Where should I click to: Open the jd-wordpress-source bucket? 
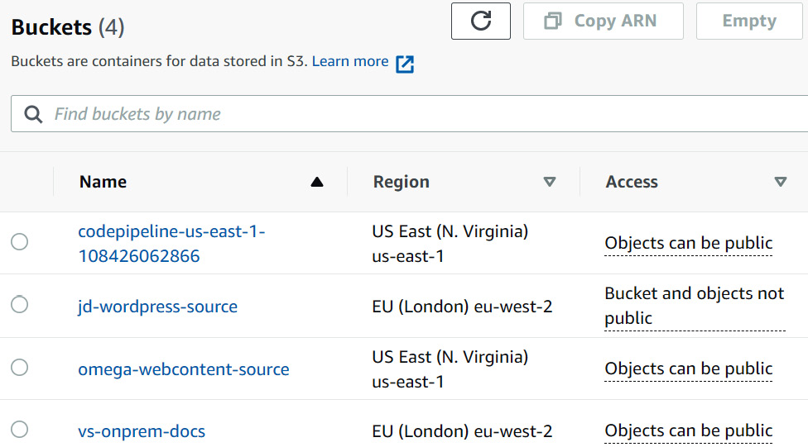(x=157, y=307)
